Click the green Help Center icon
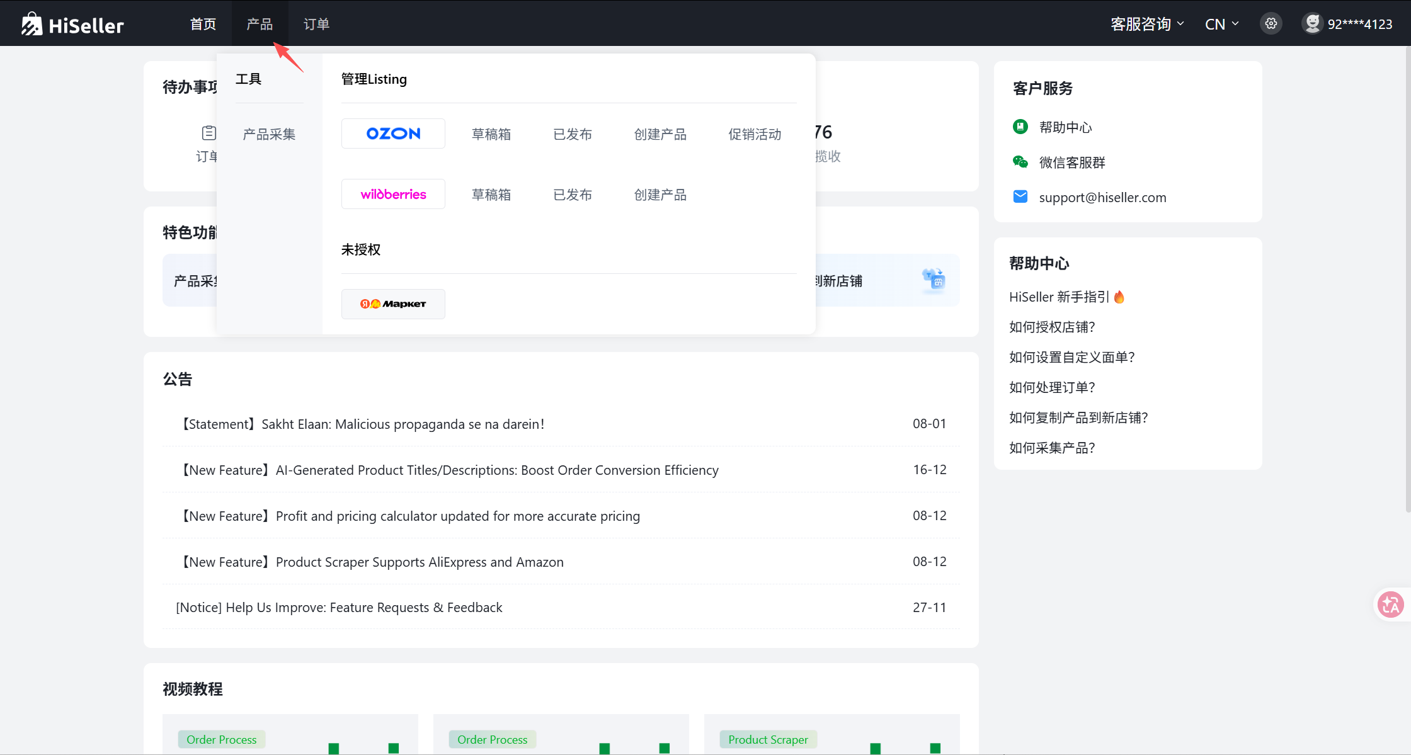The height and width of the screenshot is (755, 1411). [1020, 127]
